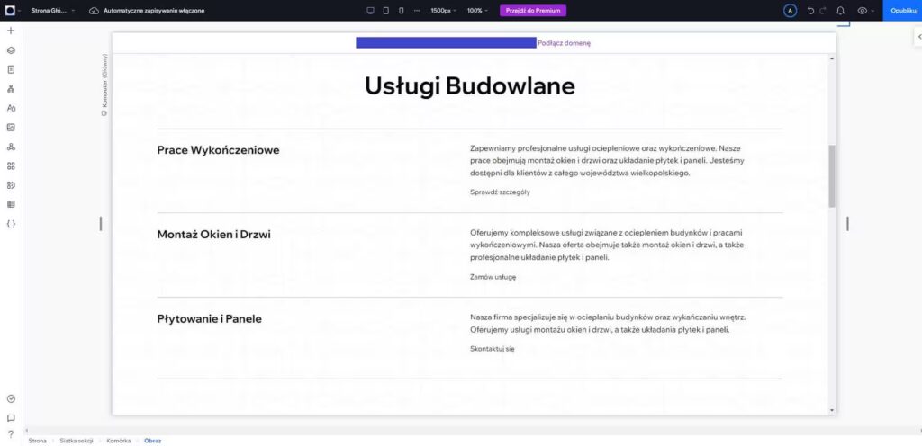The image size is (922, 446).
Task: Select the Prace Wykończeniowe title
Action: [218, 150]
